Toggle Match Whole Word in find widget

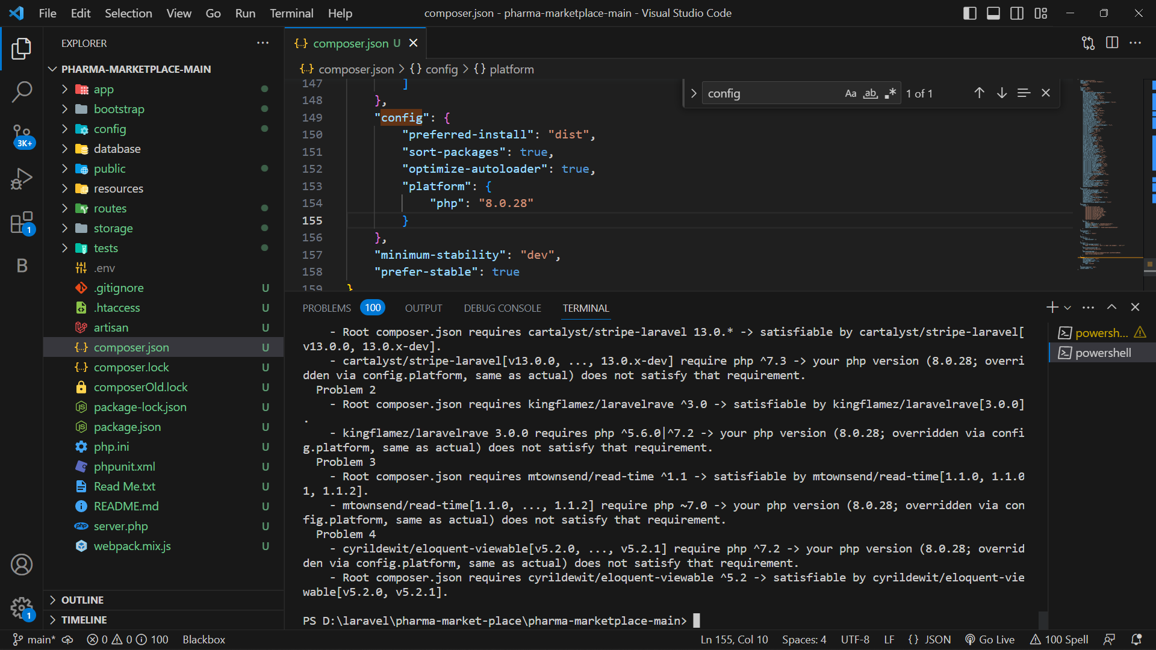[871, 93]
